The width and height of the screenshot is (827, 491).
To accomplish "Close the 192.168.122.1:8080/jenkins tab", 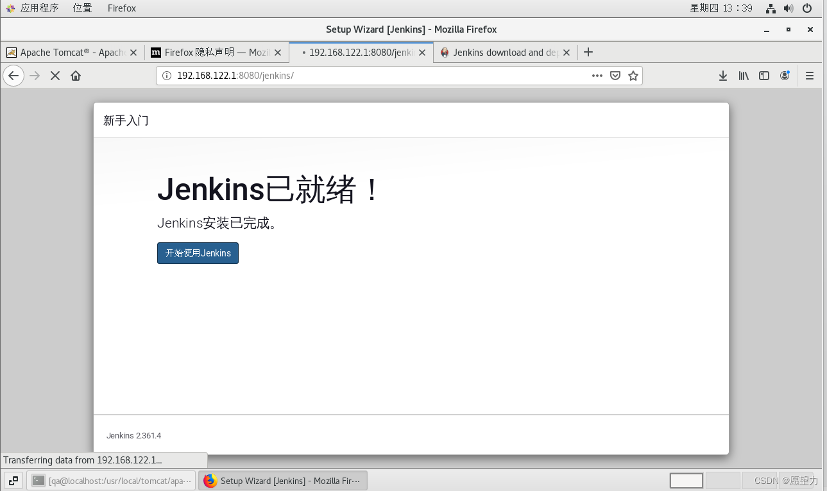I will coord(422,53).
